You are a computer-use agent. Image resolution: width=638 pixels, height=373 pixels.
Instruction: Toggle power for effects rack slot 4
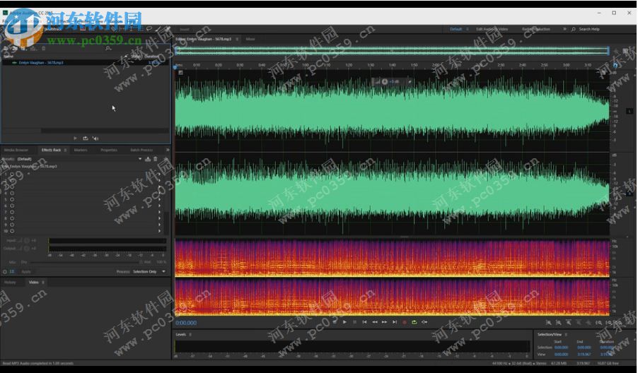(x=12, y=194)
